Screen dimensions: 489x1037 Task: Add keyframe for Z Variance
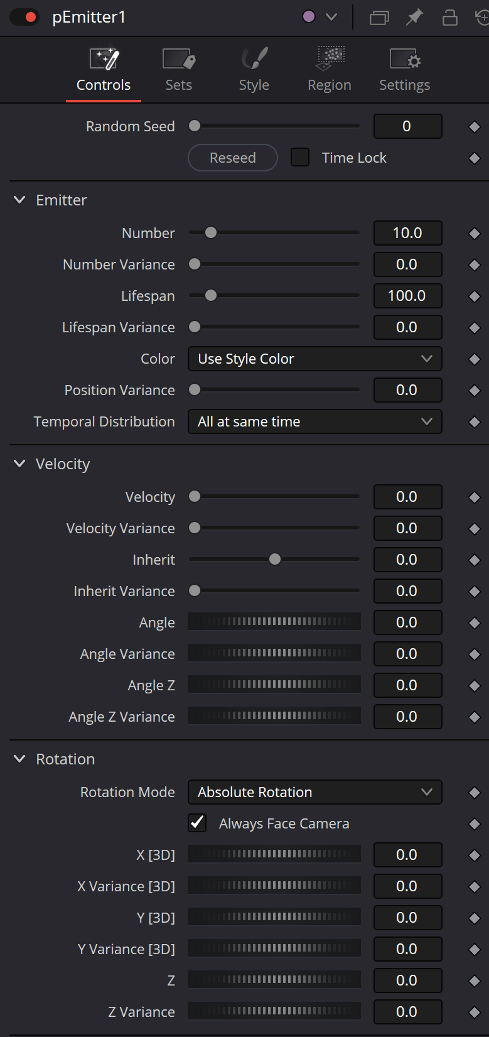click(x=475, y=1013)
